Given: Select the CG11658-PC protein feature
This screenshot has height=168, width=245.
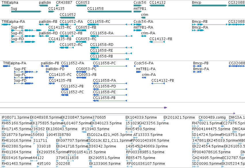Looking at the screenshot, I should tap(110, 66).
